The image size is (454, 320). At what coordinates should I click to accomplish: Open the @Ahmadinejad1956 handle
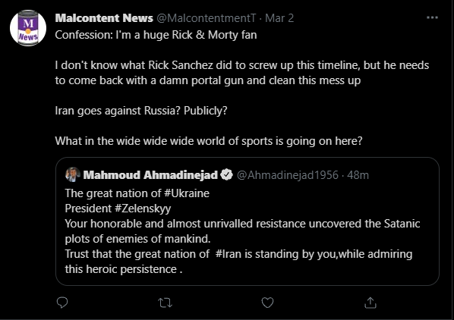coord(288,175)
